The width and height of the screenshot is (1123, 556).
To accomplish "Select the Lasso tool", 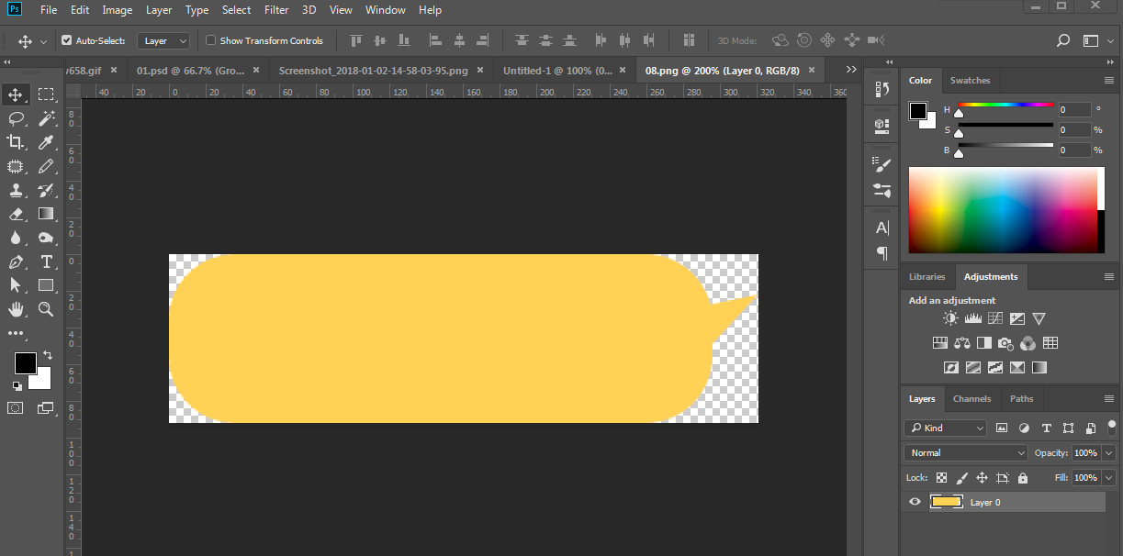I will point(16,118).
